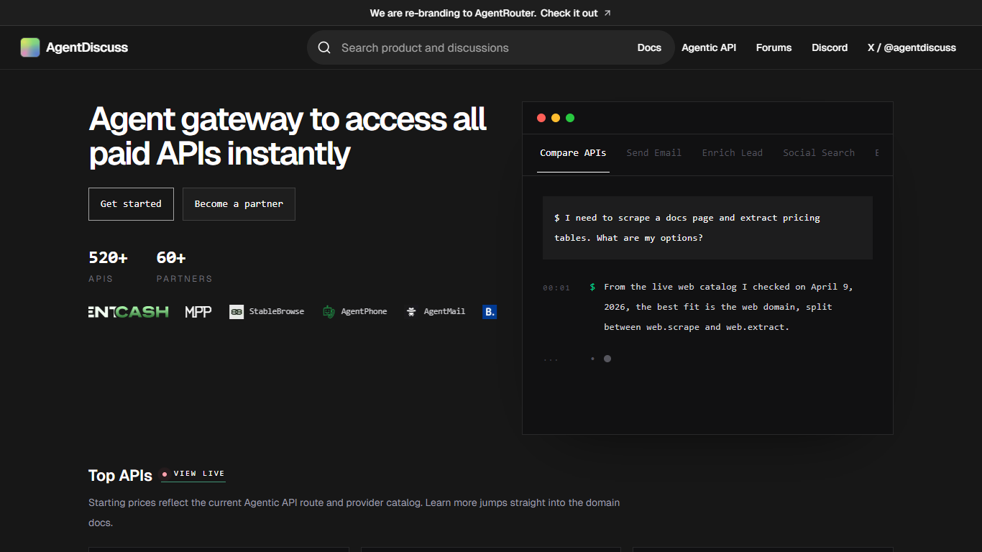
Task: Click the 60+ PARTNERS stat
Action: [x=184, y=266]
